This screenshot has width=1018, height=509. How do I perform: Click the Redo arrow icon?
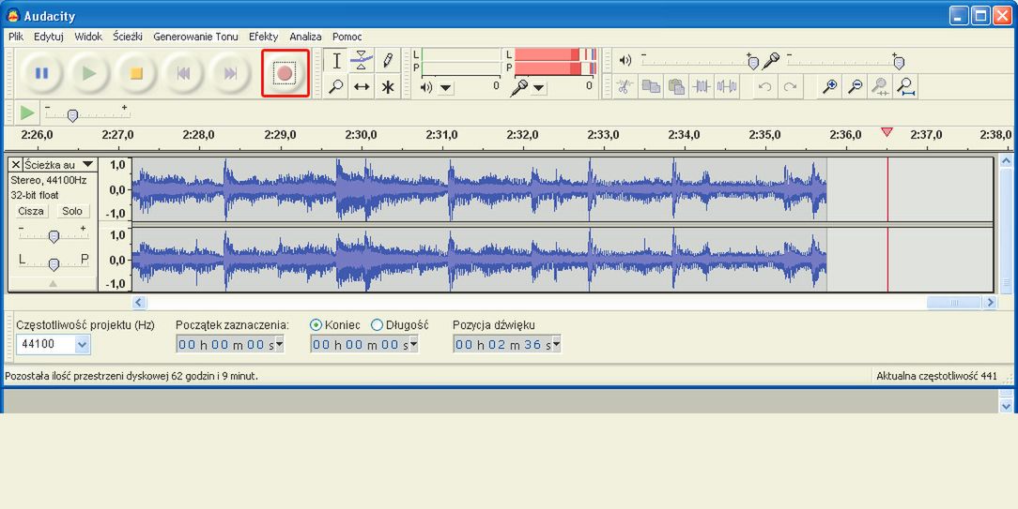pyautogui.click(x=790, y=86)
